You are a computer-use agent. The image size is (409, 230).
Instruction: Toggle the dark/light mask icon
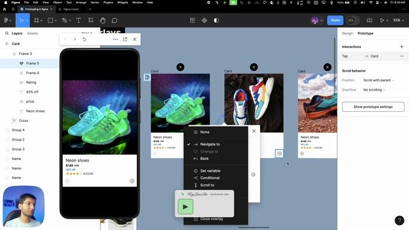tap(216, 20)
